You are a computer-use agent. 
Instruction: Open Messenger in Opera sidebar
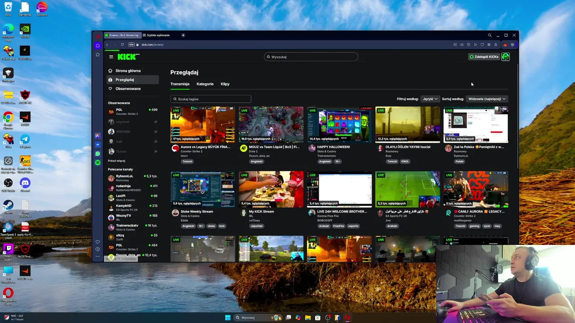97,144
